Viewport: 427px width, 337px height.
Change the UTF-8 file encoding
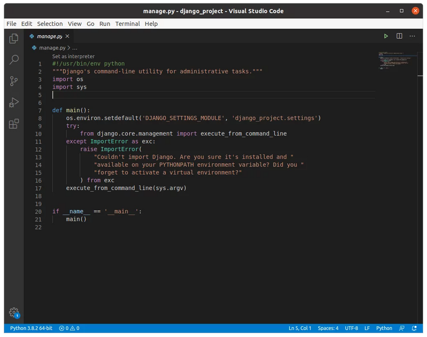(351, 328)
